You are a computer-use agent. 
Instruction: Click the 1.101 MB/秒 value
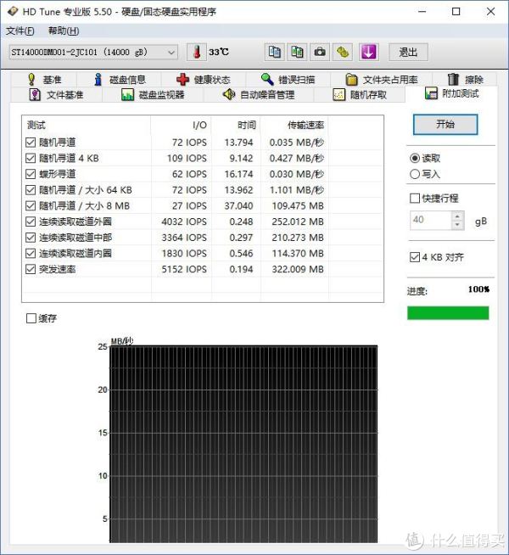[x=297, y=190]
